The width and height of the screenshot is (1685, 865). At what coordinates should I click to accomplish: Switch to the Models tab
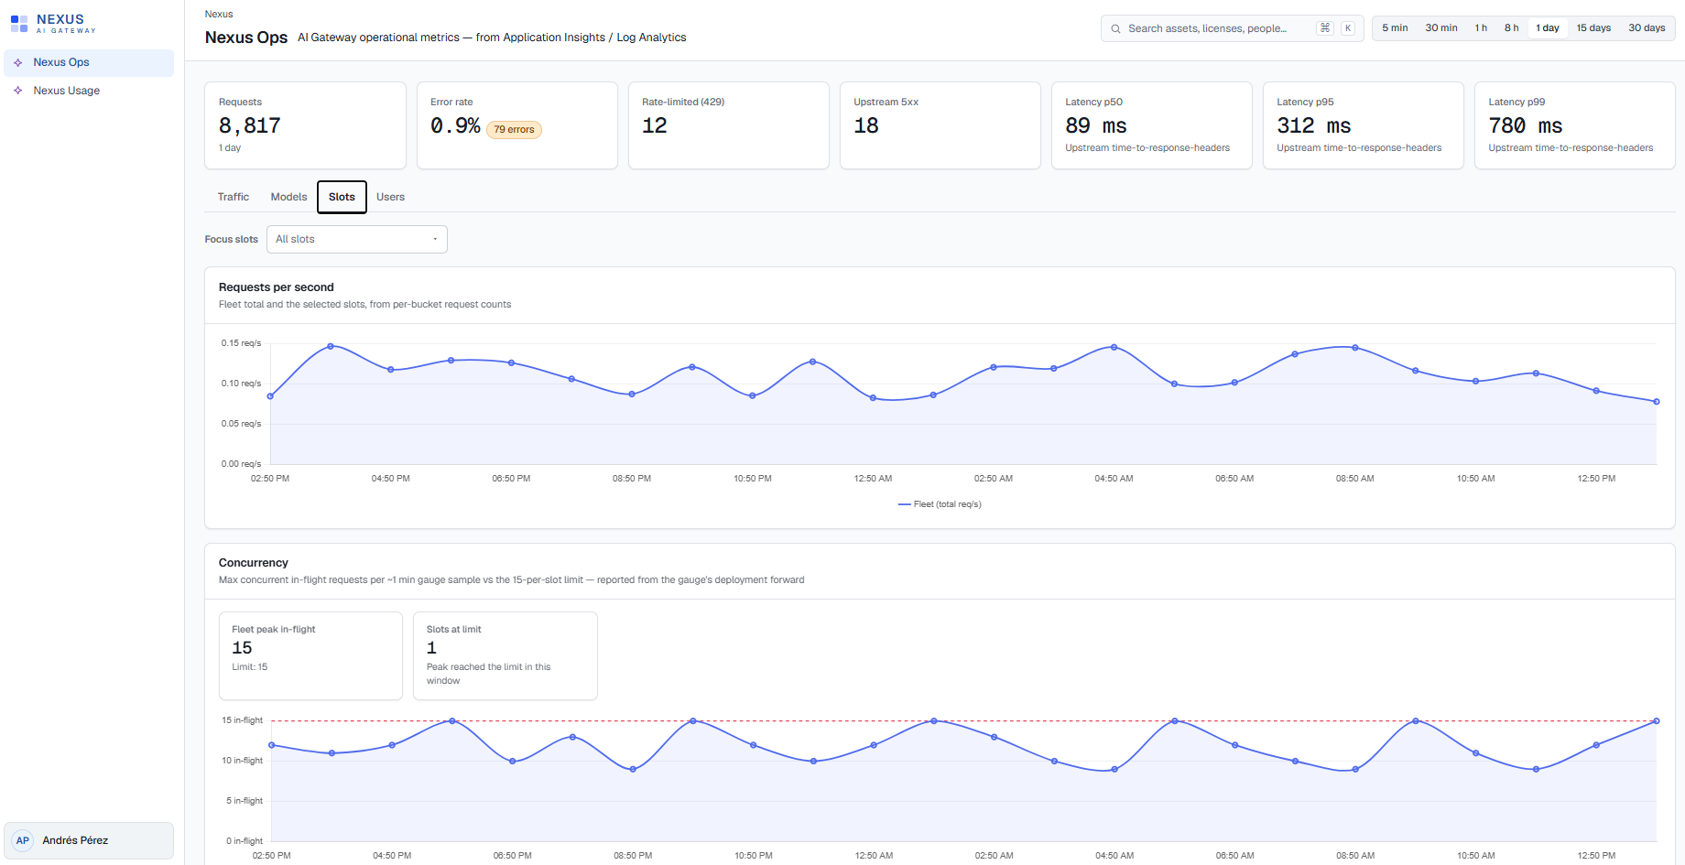tap(288, 197)
